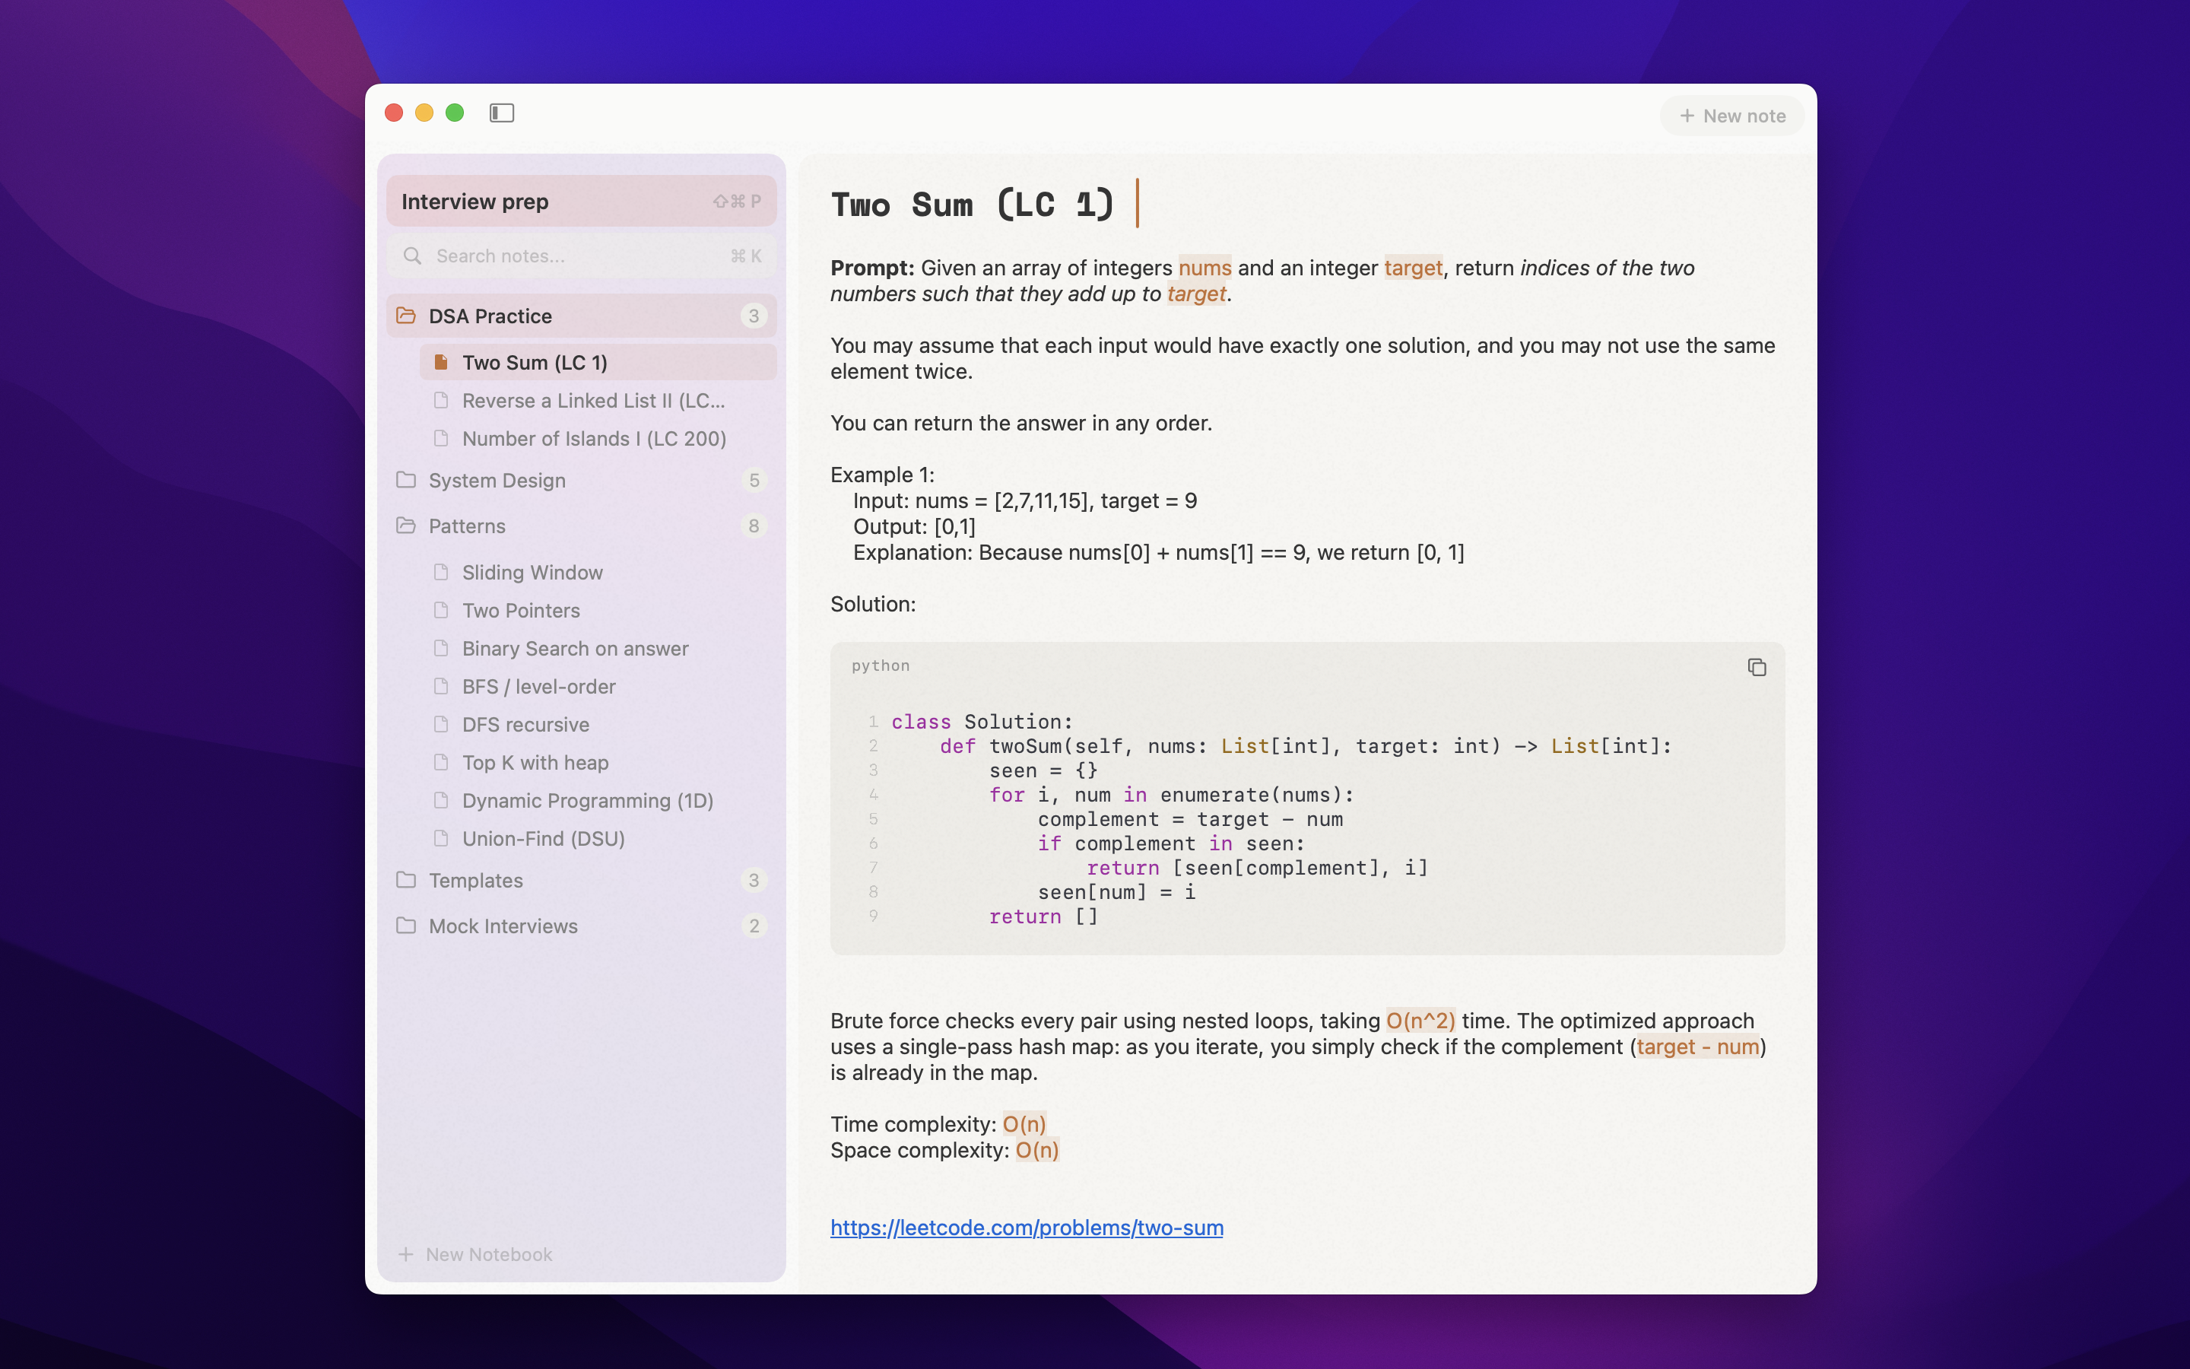2190x1369 pixels.
Task: Click the System Design folder icon
Action: tap(406, 479)
